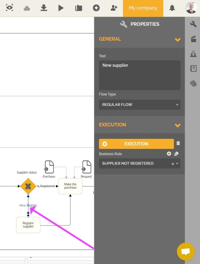The width and height of the screenshot is (200, 264).
Task: Collapse the Execution section chevron
Action: 177,125
